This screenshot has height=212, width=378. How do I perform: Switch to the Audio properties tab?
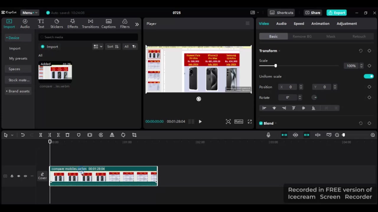(281, 24)
